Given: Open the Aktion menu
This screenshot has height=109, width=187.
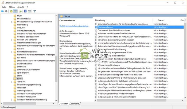Looking at the screenshot, I should pos(12,7).
